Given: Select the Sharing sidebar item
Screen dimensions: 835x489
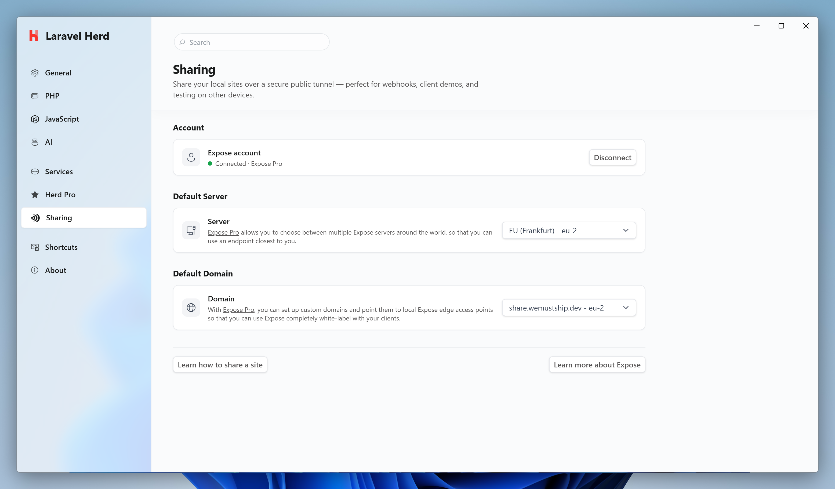Looking at the screenshot, I should [x=83, y=218].
